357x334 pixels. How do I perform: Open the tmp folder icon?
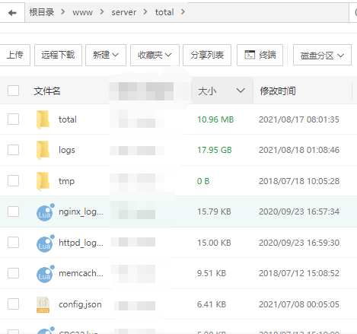pyautogui.click(x=43, y=181)
